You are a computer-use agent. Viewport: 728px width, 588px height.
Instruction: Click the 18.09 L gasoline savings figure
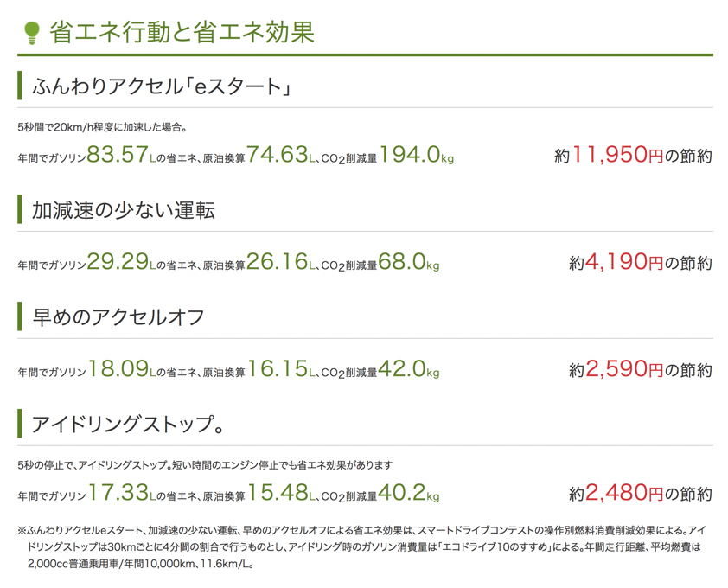(118, 369)
